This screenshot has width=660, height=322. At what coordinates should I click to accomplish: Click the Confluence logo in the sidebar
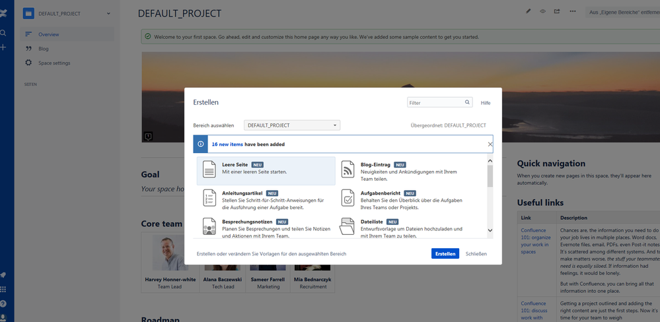tap(3, 14)
